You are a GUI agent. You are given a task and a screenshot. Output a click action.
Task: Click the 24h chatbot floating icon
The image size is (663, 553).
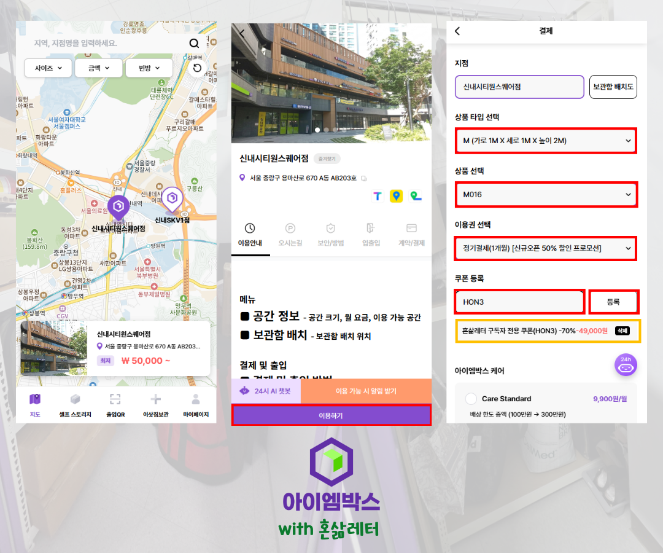[626, 365]
